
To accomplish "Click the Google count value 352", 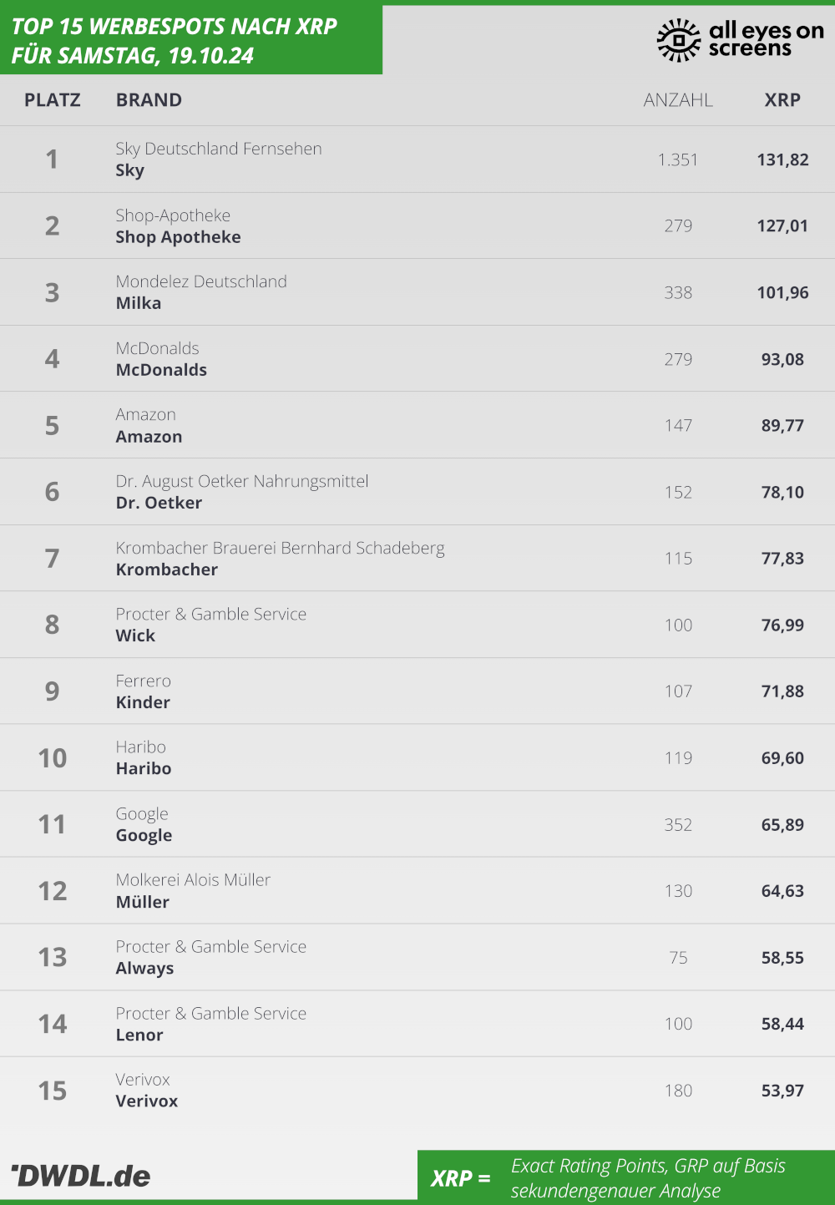I will coord(678,825).
